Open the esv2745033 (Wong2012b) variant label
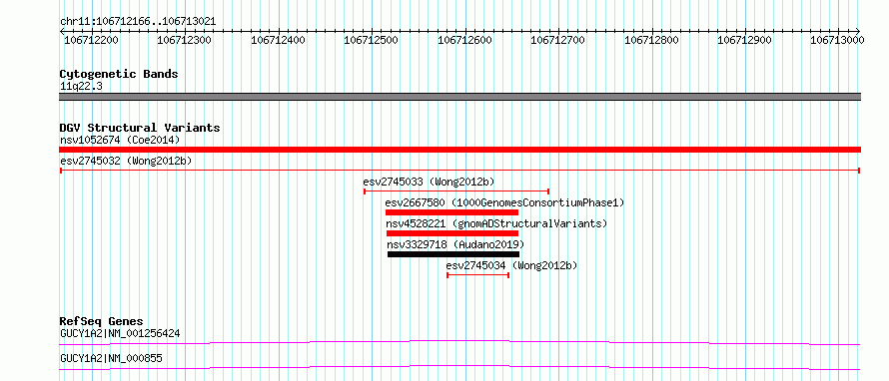889x381 pixels. (429, 182)
